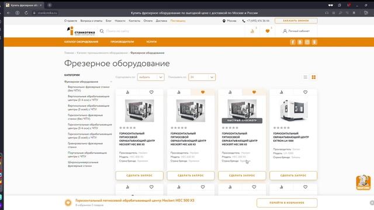374x210 pixels.
Task: Open the Блог link
Action: [109, 21]
